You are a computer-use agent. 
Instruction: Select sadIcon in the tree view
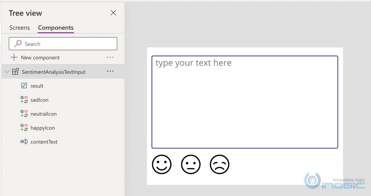[x=39, y=100]
